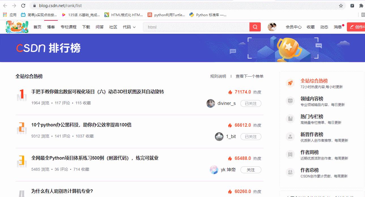This screenshot has height=197, width=365.
Task: Unfollow diviner_s via the 已关注 toggle
Action: tap(250, 103)
